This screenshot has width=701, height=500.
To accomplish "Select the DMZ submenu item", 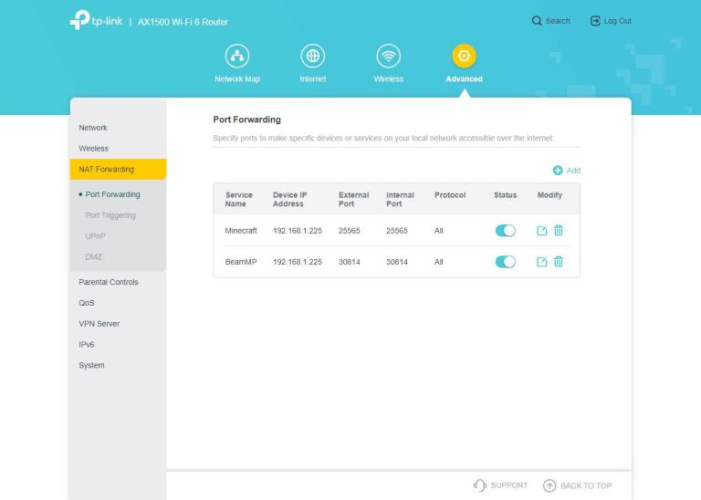I will (x=93, y=256).
